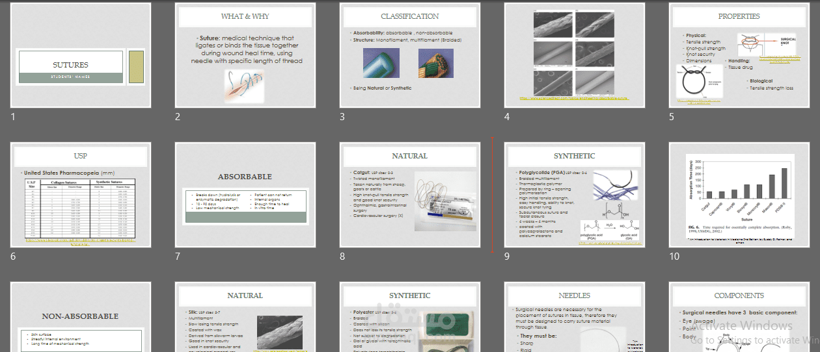The image size is (820, 352).
Task: Select slide 1 titled Sutures
Action: (81, 55)
